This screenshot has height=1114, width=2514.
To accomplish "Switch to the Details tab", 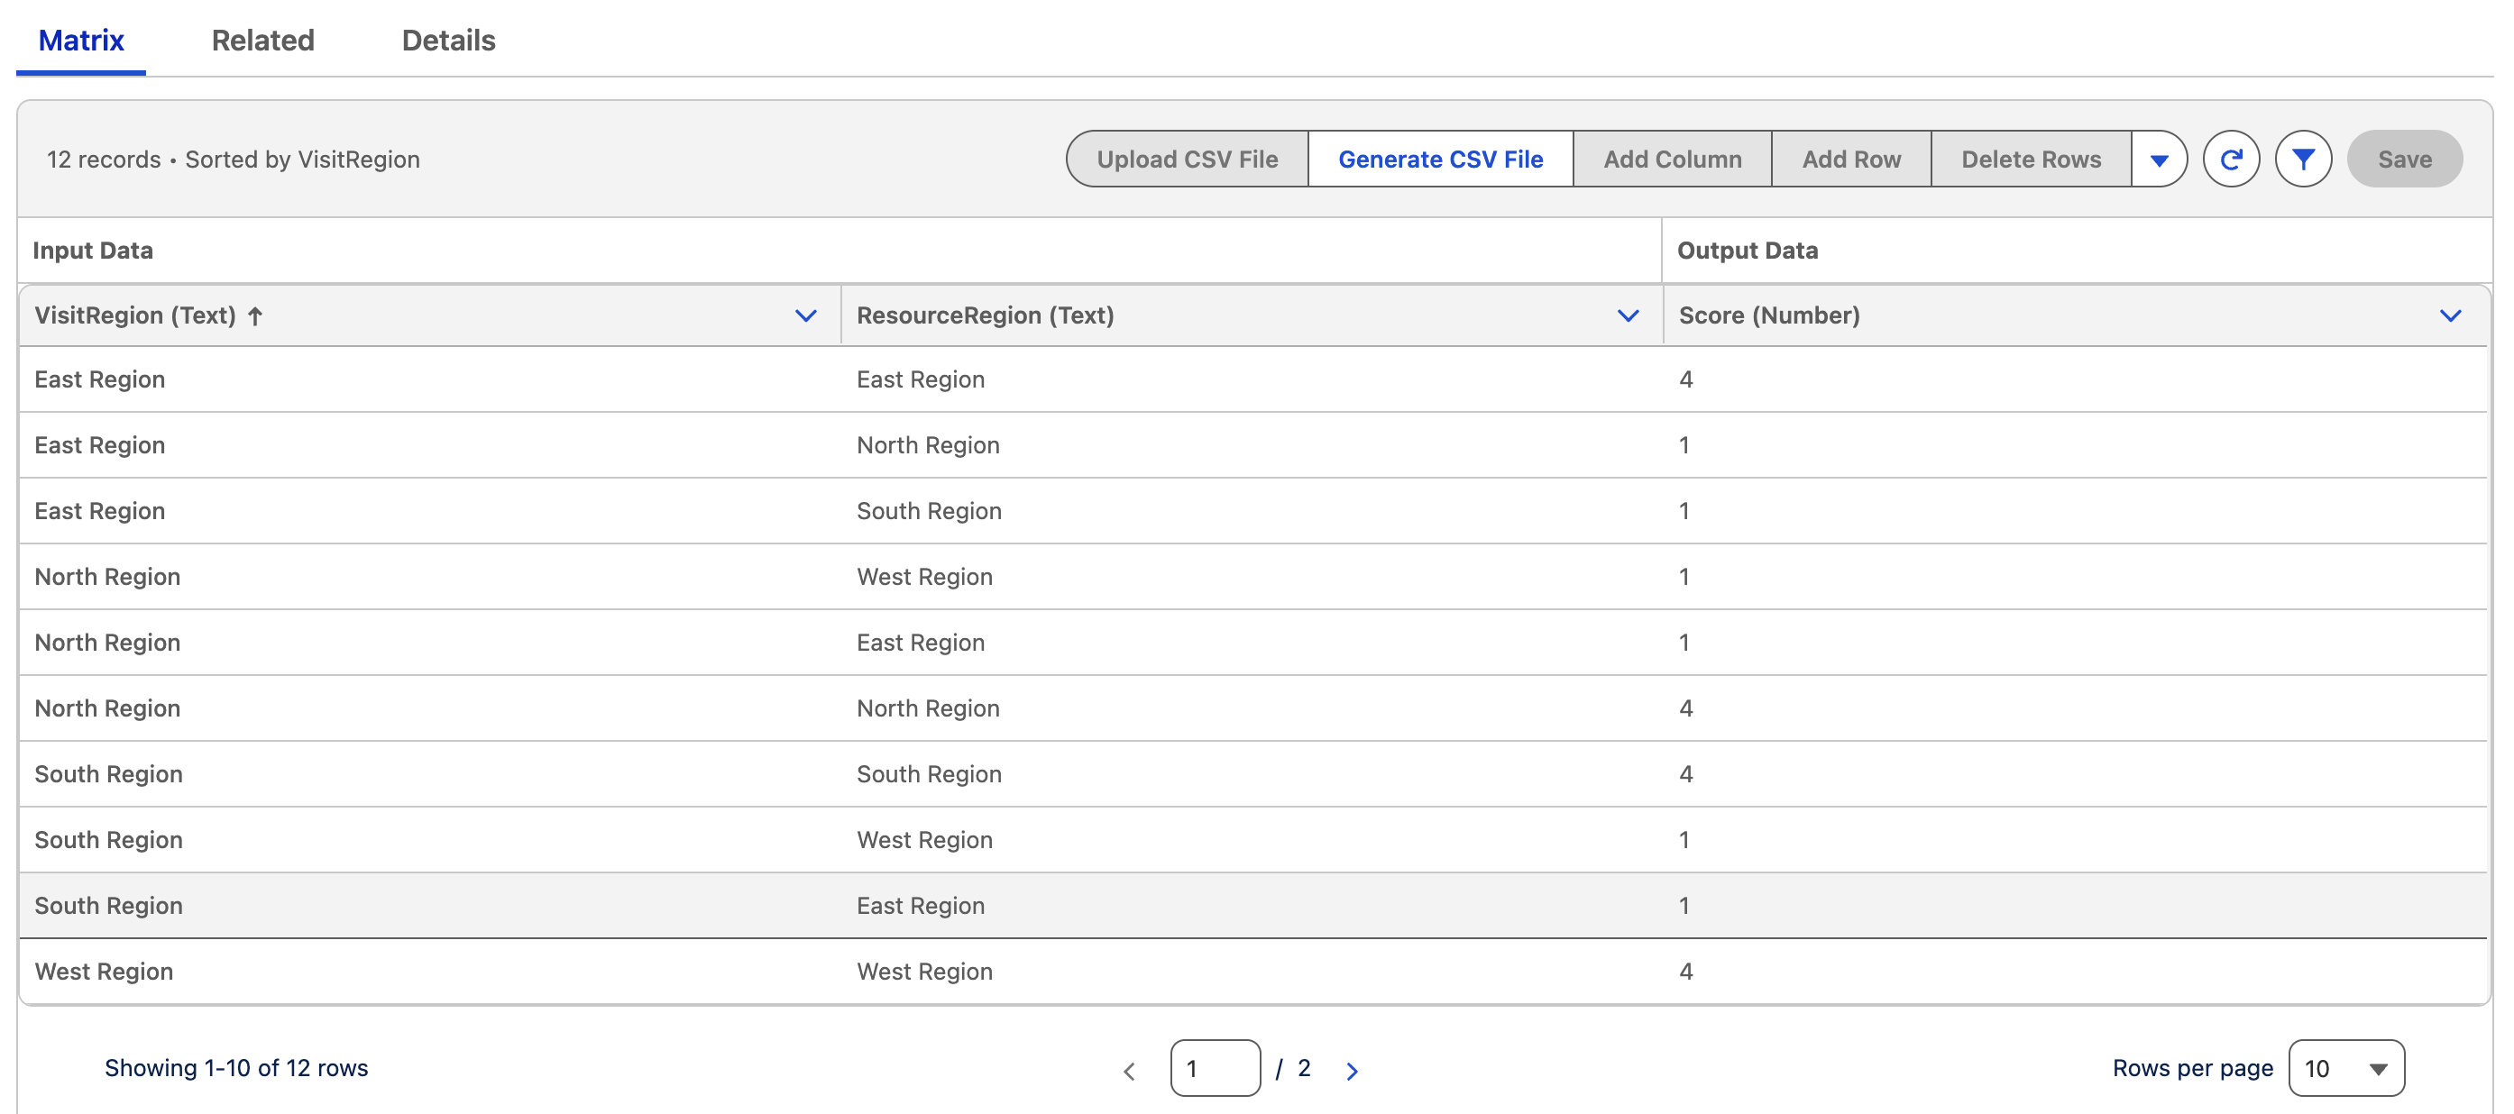I will coord(448,40).
